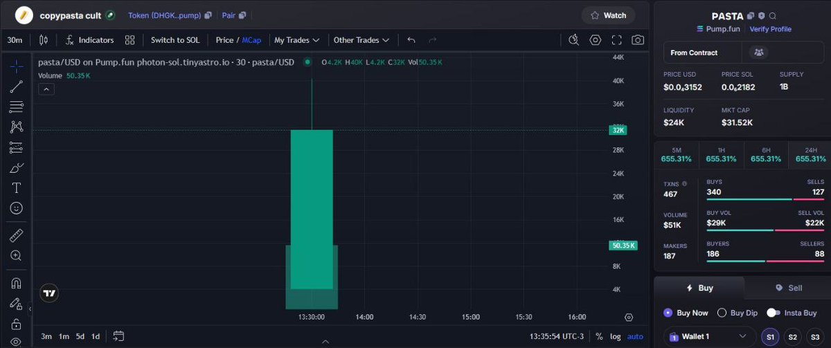Set chart range to 3m

point(46,336)
